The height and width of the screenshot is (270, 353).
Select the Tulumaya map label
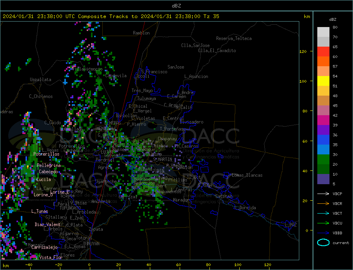click(147, 98)
